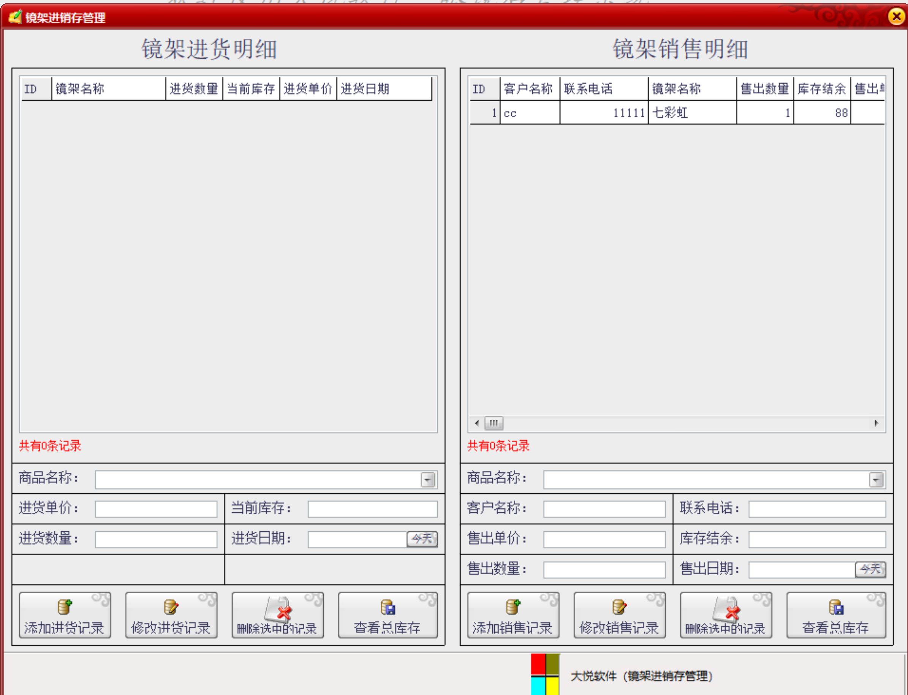Focus the 当前库存 input field
Viewport: 908px width, 695px height.
pyautogui.click(x=372, y=509)
